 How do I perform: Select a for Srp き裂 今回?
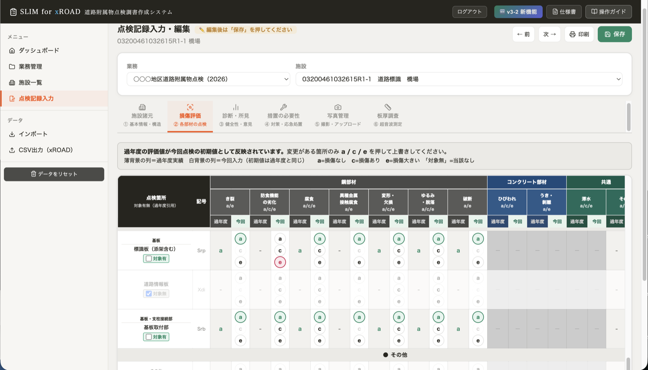point(241,239)
